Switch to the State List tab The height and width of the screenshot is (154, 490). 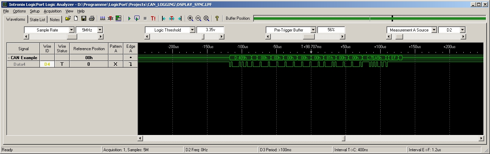pyautogui.click(x=37, y=20)
